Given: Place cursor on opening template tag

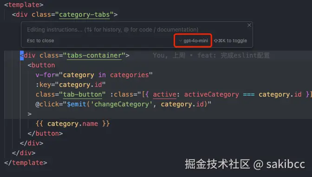Looking at the screenshot, I should point(24,5).
